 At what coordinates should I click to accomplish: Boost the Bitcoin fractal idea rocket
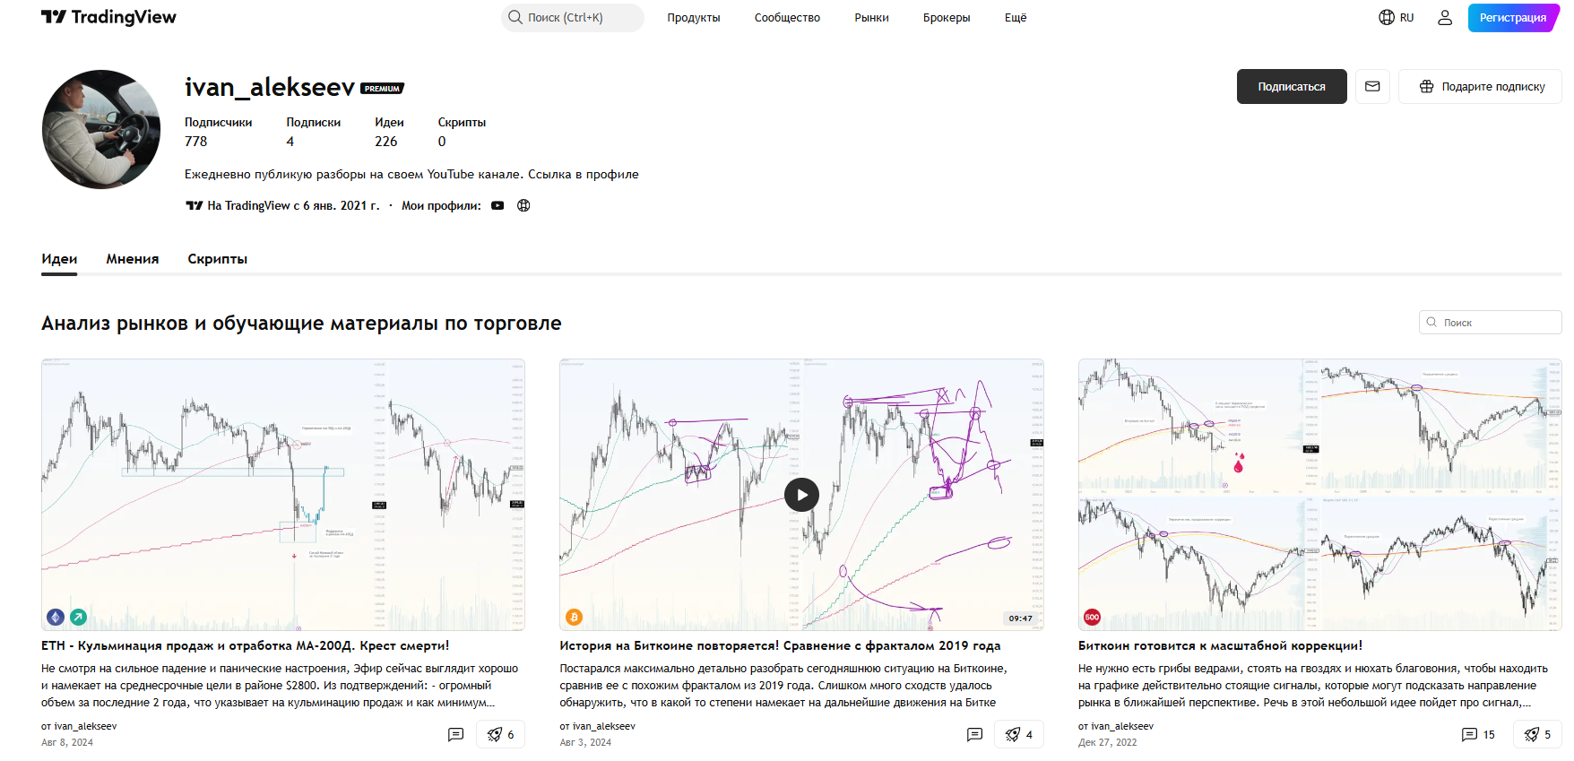[x=1018, y=734]
